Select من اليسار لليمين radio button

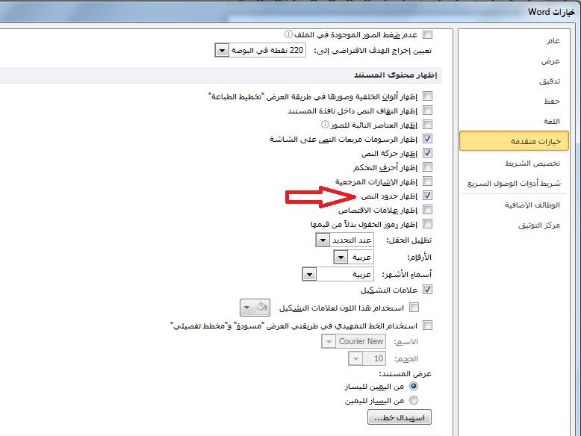(414, 400)
